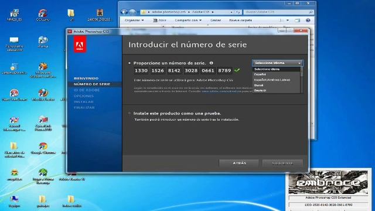
Task: Click 'Nueva carpeta' in the Explorer toolbar
Action: (x=240, y=21)
